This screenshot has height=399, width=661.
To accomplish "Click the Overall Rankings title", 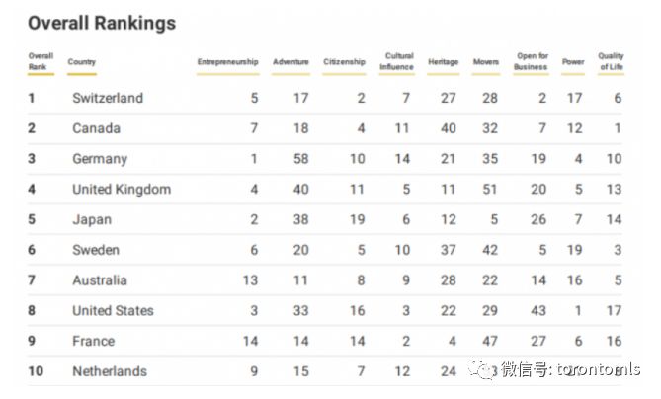I will coord(102,23).
